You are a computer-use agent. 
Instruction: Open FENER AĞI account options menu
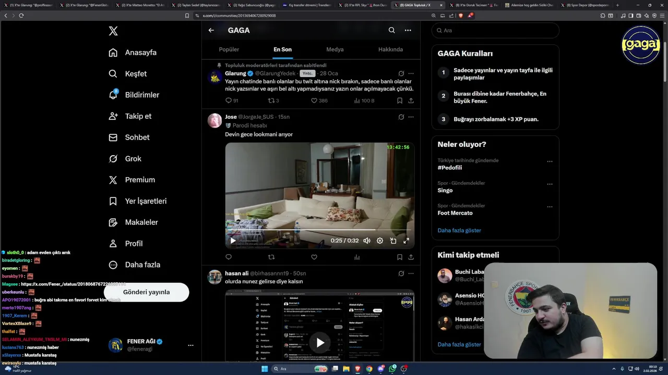tap(190, 345)
